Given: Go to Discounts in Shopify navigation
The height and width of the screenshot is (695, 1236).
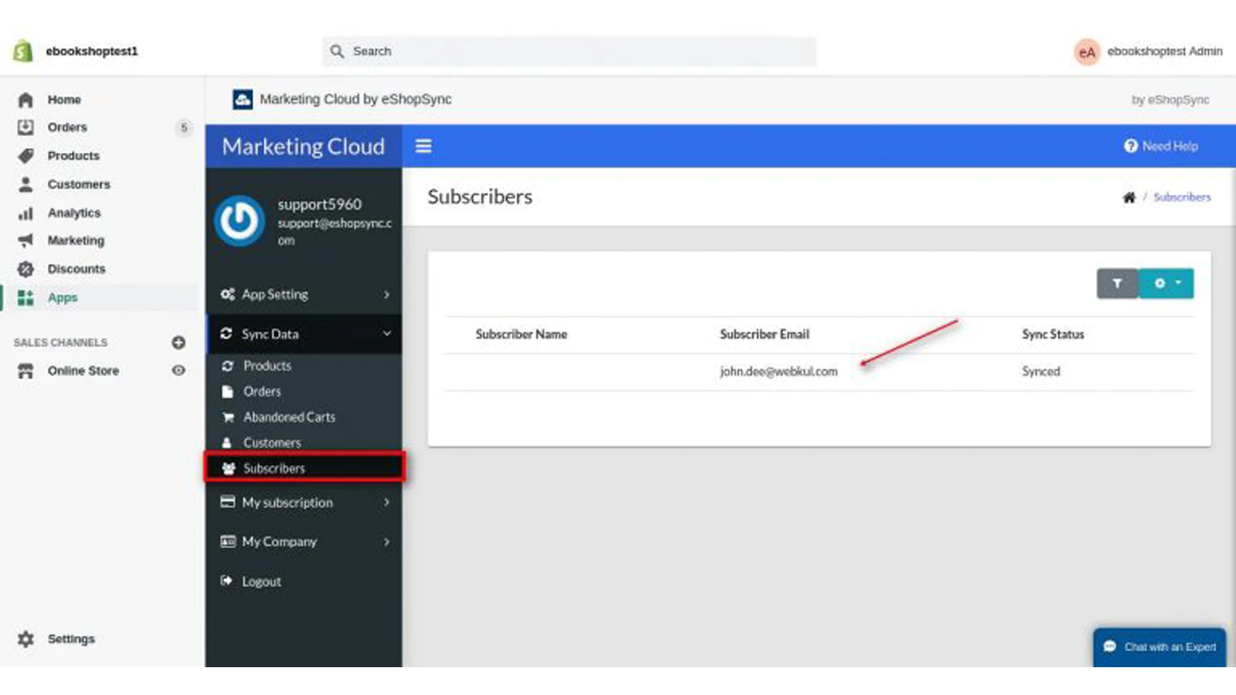Looking at the screenshot, I should click(76, 270).
